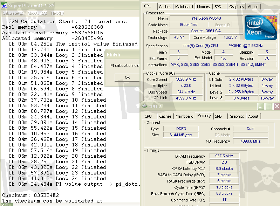This screenshot has width=280, height=206.
Task: Click the memory Type value 'DDR3'
Action: 181,129
